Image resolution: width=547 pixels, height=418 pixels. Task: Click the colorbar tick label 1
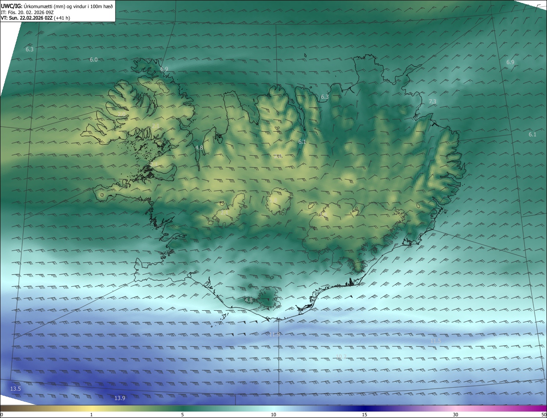pyautogui.click(x=91, y=415)
